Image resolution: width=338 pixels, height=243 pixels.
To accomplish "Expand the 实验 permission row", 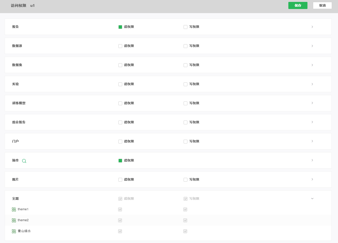I will pos(312,84).
